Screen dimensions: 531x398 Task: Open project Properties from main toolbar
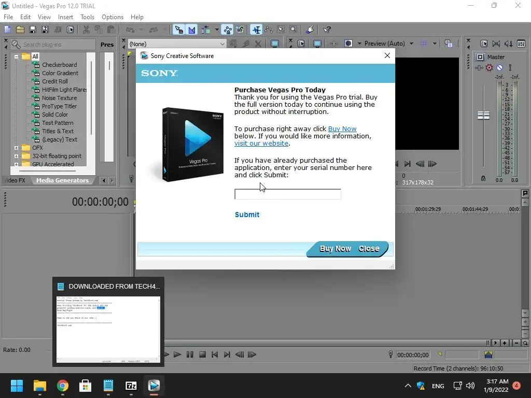coord(70,30)
